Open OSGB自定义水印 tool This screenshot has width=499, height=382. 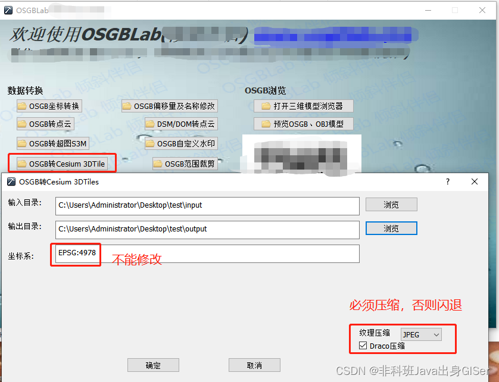point(181,143)
